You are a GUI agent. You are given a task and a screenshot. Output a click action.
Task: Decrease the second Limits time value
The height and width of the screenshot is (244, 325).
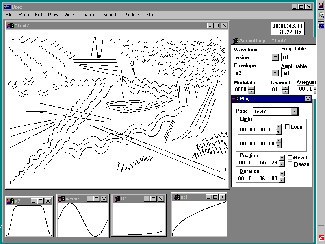pyautogui.click(x=279, y=146)
